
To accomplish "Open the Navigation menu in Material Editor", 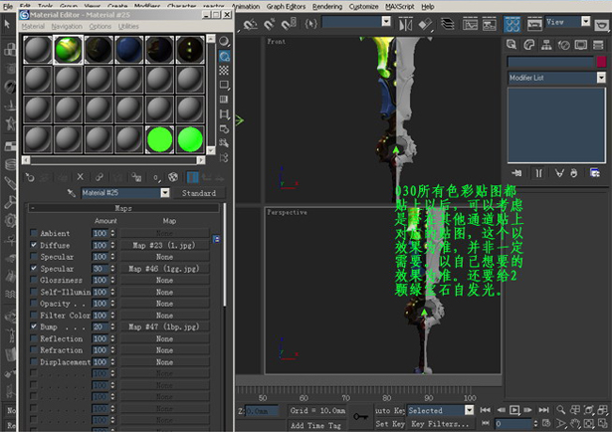I will (67, 26).
